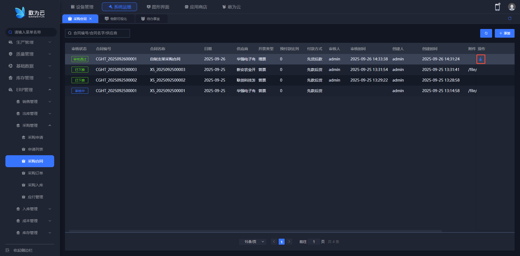
Task: Click the page reload icon under header
Action: (509, 18)
